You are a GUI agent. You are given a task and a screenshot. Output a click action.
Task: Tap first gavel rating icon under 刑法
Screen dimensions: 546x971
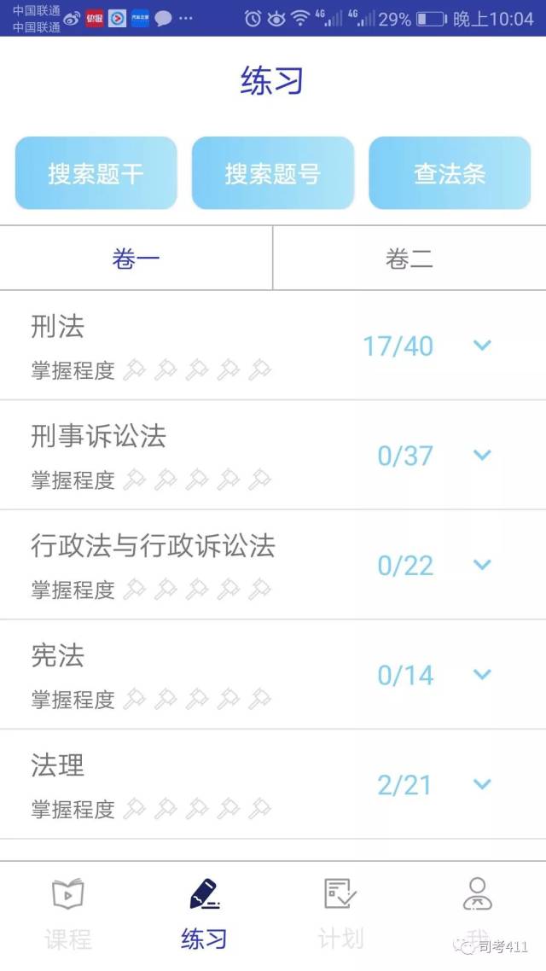[134, 370]
